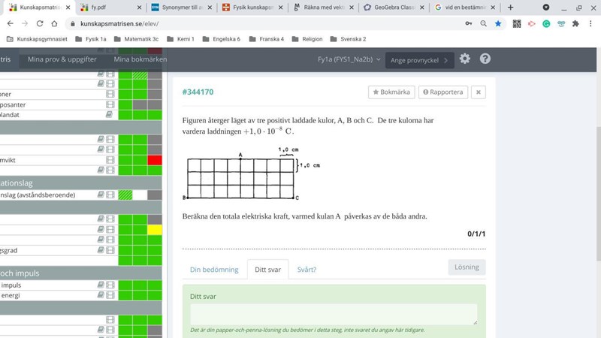Click the Bokmärka button

point(391,92)
